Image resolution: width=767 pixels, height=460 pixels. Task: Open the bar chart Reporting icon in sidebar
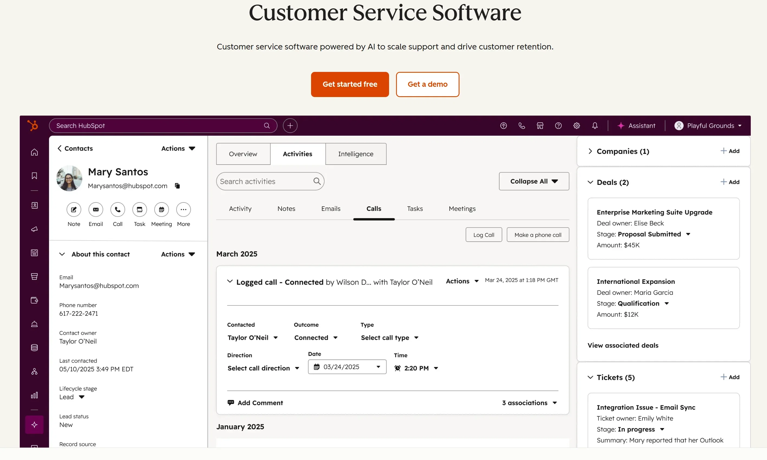(x=34, y=395)
